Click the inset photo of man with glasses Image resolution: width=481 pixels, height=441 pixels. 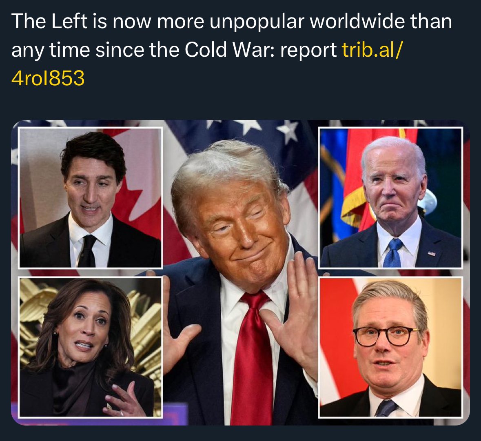pyautogui.click(x=390, y=347)
